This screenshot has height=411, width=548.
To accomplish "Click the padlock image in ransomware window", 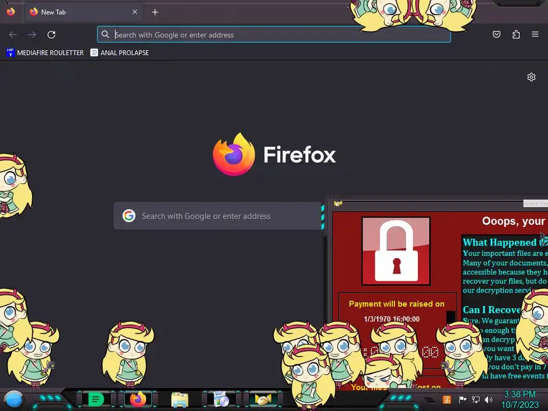I will tap(396, 251).
